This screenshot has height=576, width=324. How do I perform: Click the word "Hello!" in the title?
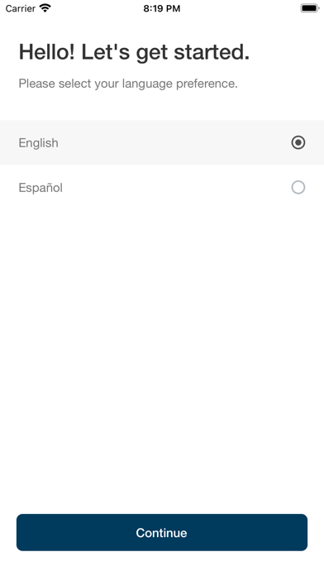coord(47,52)
